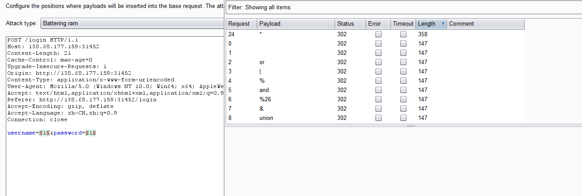Click the password payload marker §1§
582x196 pixels.
pos(92,133)
